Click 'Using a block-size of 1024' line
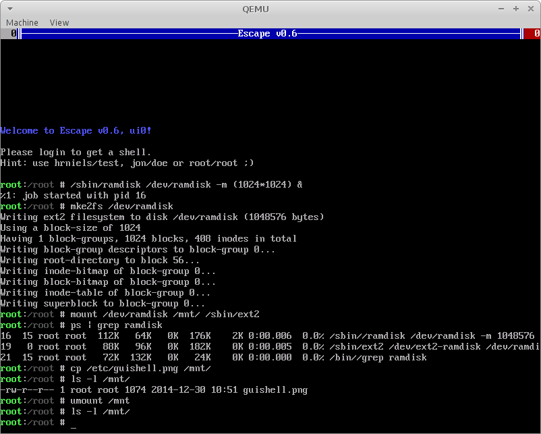Screen dimensions: 541x434 click(70, 228)
